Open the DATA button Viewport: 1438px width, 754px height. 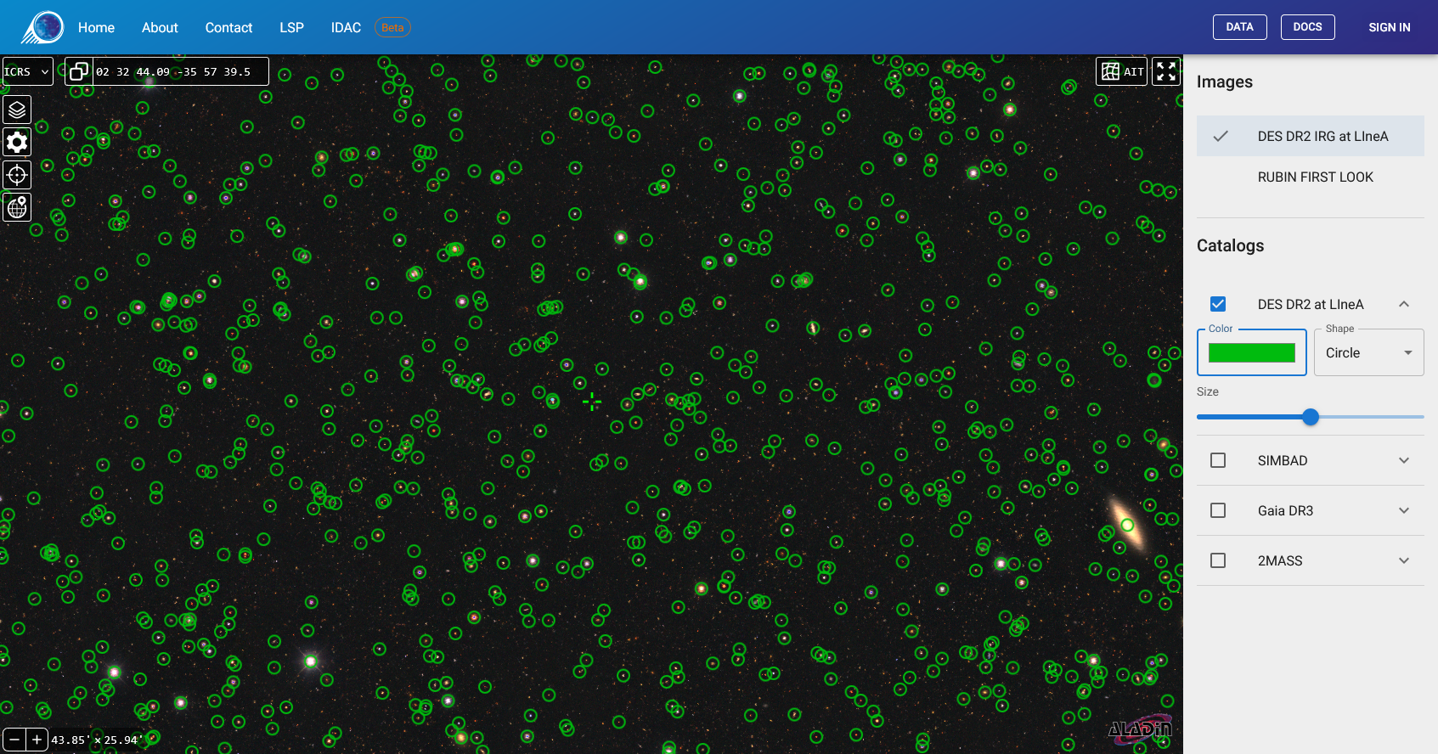pos(1239,27)
